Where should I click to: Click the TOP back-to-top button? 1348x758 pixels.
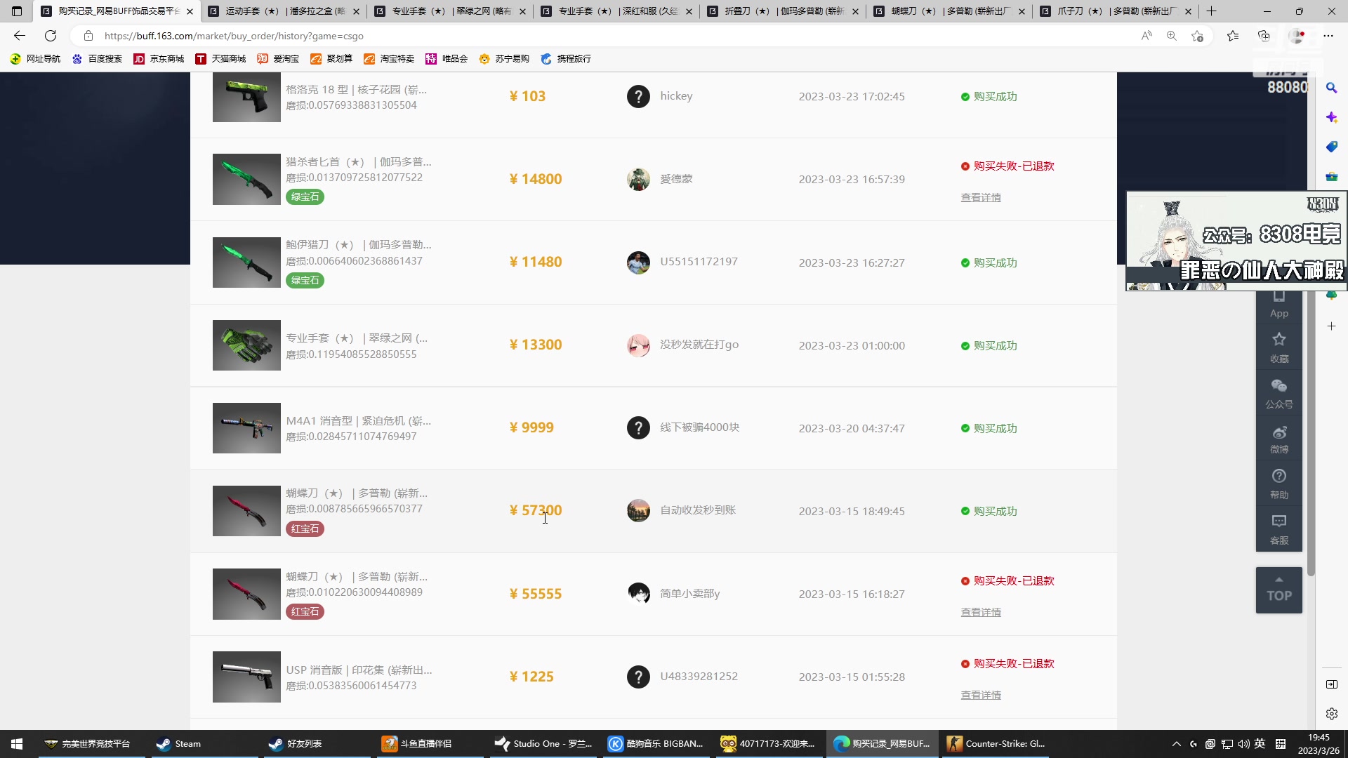point(1278,590)
